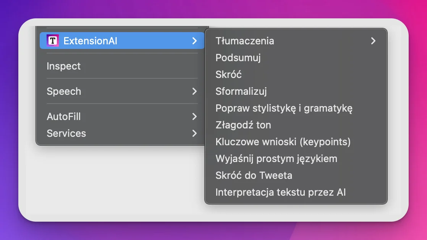The image size is (427, 240).
Task: Select Services in the context menu
Action: click(66, 133)
